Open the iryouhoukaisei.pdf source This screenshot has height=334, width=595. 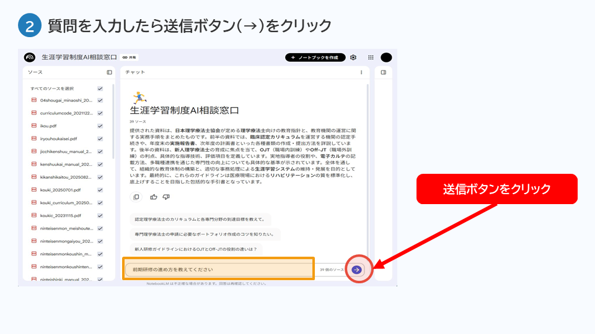58,139
